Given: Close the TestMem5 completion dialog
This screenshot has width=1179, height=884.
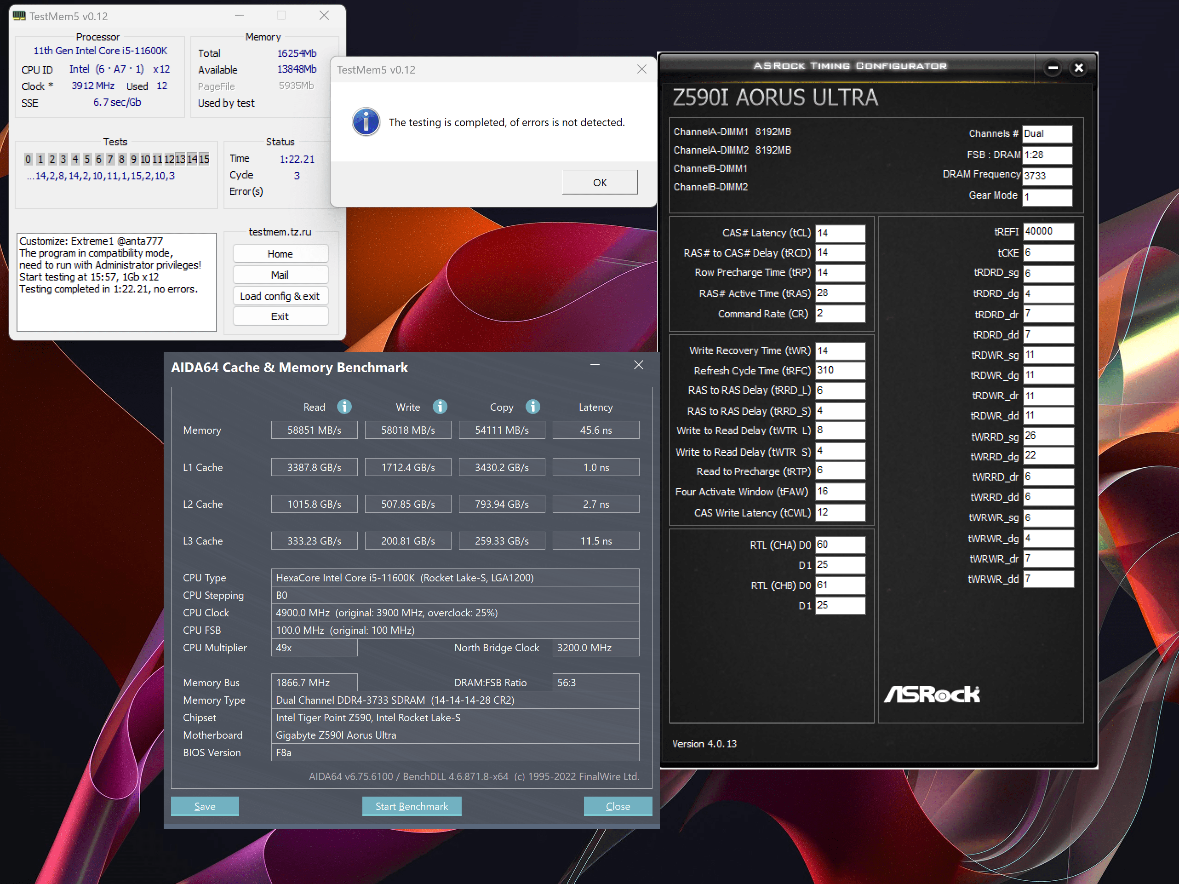Looking at the screenshot, I should coord(642,69).
